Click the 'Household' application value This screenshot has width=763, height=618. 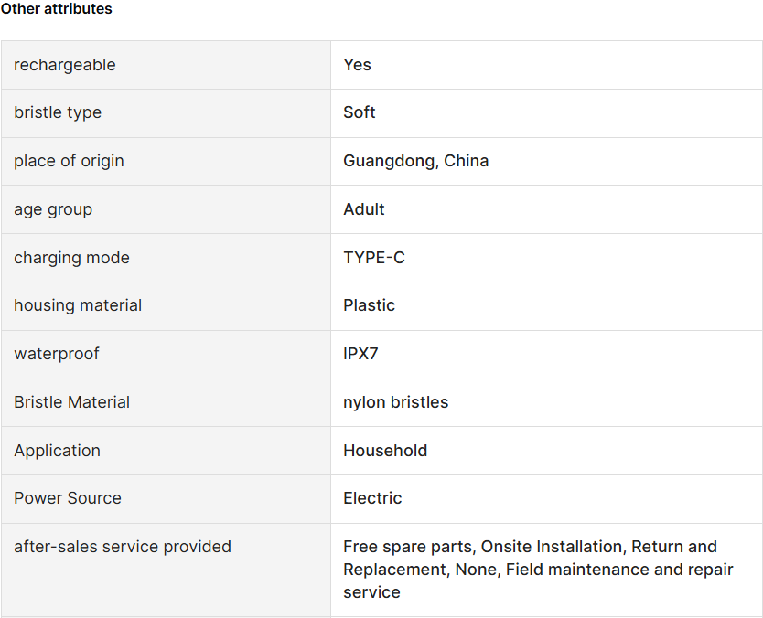coord(385,451)
